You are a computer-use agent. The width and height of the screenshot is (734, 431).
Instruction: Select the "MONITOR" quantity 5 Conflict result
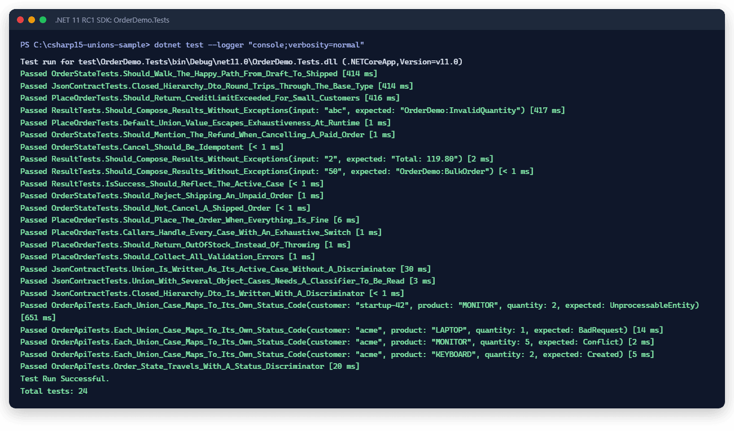click(x=337, y=342)
